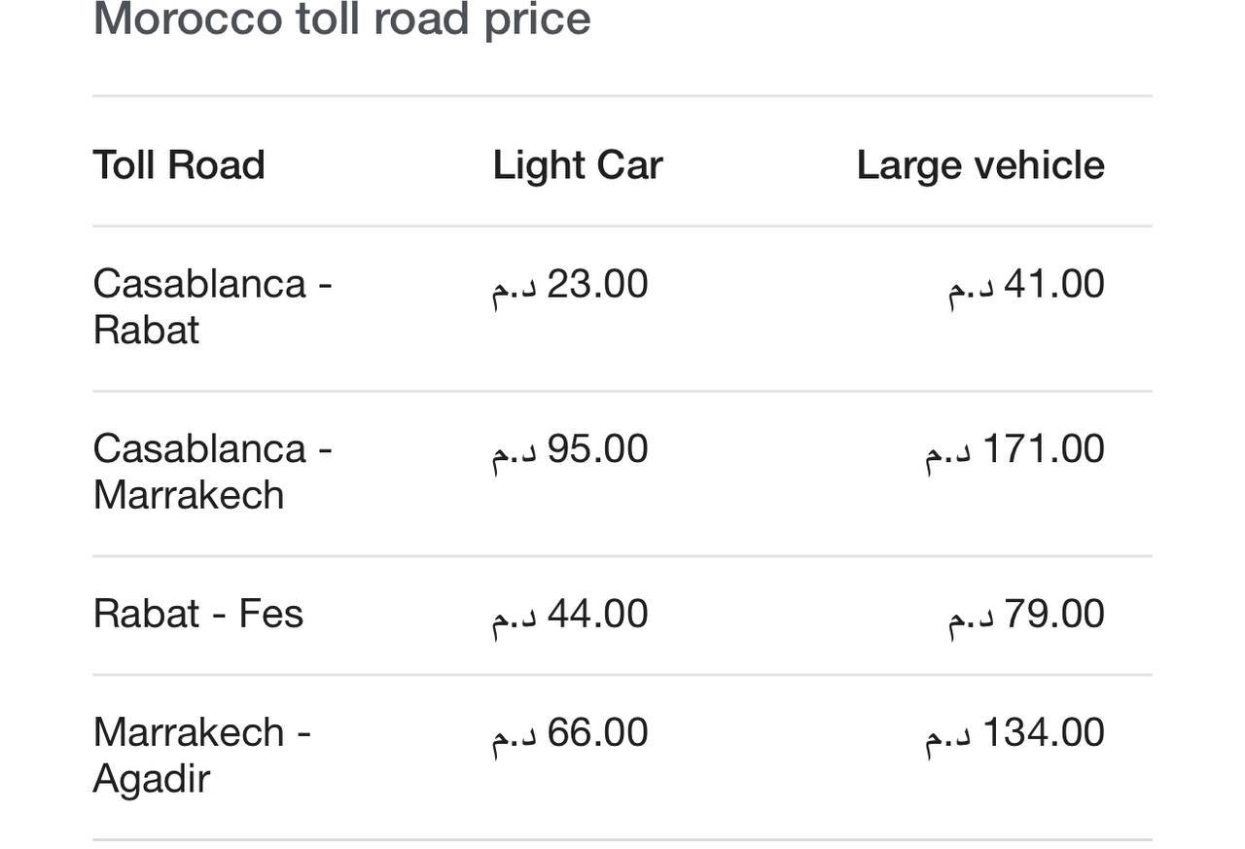The width and height of the screenshot is (1245, 849).
Task: Select the Marrakech - Agadir route name
Action: (201, 755)
